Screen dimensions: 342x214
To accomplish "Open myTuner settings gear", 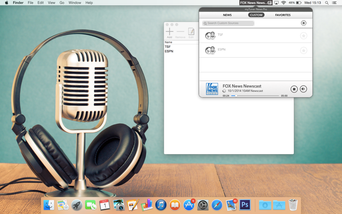I will point(304,23).
